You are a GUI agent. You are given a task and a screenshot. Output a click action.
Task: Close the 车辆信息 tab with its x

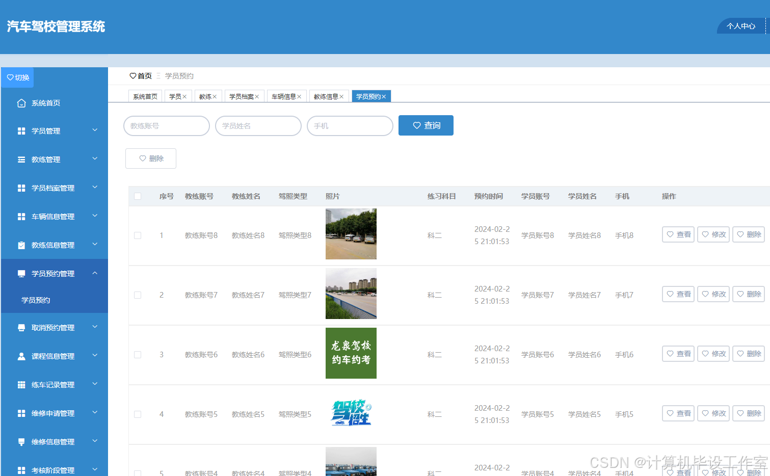tap(299, 97)
